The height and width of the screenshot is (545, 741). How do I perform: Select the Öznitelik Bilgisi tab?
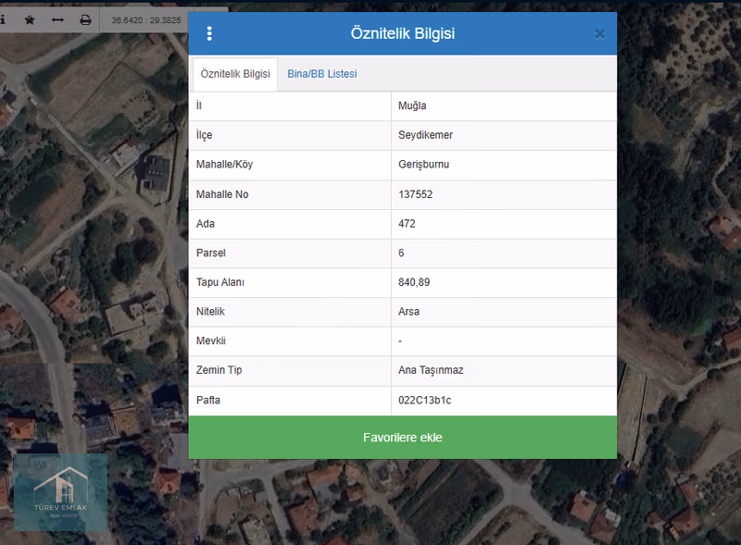coord(235,74)
